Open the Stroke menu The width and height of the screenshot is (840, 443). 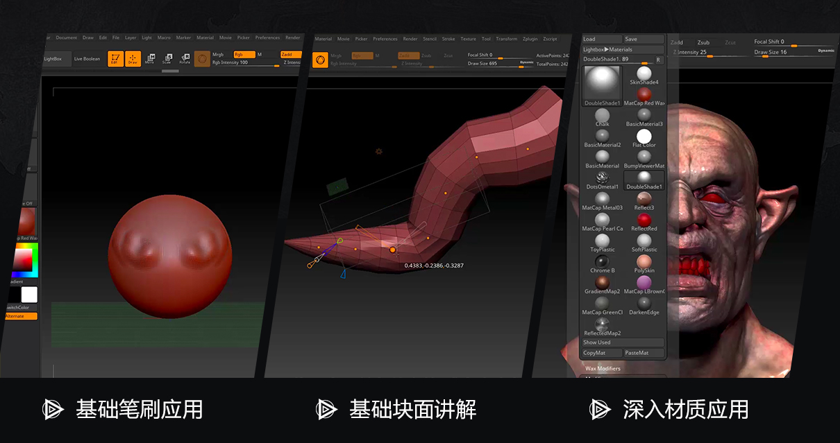(x=448, y=39)
